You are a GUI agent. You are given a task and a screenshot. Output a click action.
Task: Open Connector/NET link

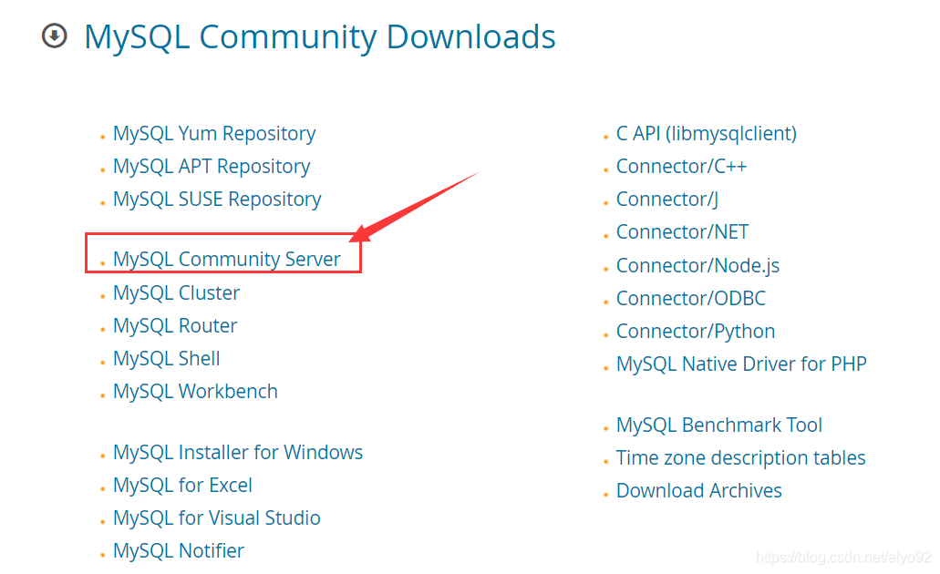[x=682, y=232]
